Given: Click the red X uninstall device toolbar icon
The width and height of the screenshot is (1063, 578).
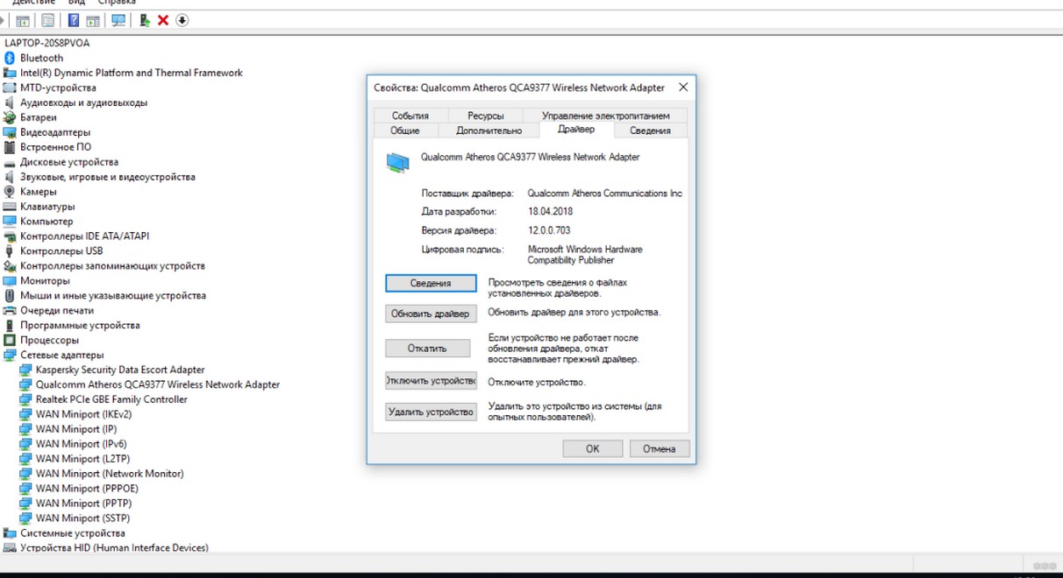Looking at the screenshot, I should point(163,20).
